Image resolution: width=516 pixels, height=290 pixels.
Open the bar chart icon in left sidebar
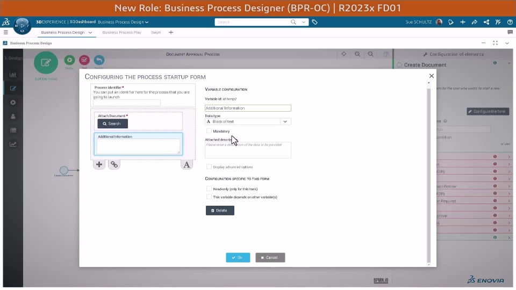pos(13,75)
